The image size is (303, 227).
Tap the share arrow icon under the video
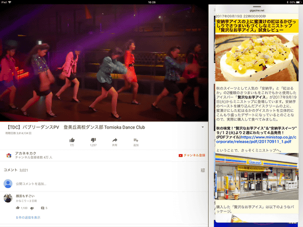pos(115,140)
